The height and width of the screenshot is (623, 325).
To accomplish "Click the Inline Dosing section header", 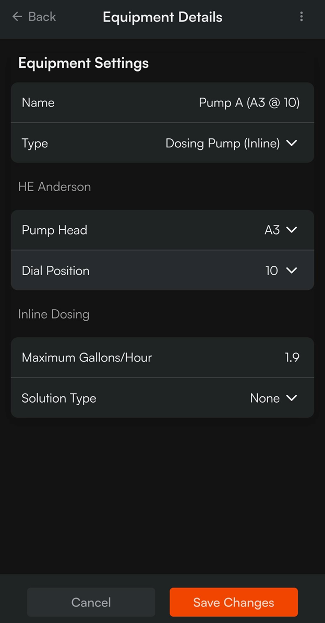I will [54, 314].
